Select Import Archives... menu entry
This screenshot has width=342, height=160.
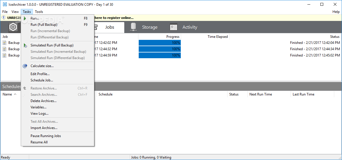click(x=58, y=128)
